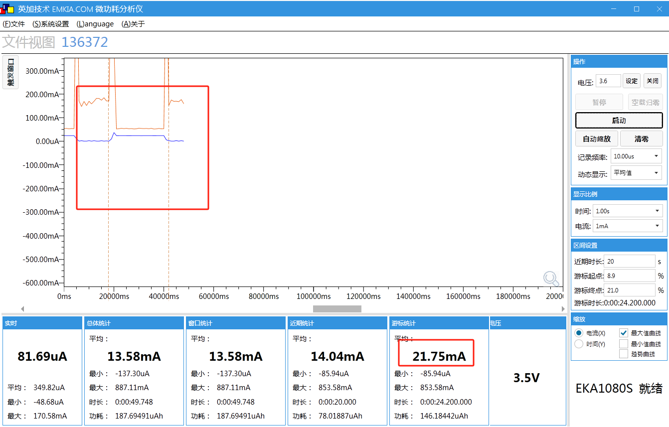Click the 总体统计 max value 887.11mA
669x427 pixels.
point(132,387)
